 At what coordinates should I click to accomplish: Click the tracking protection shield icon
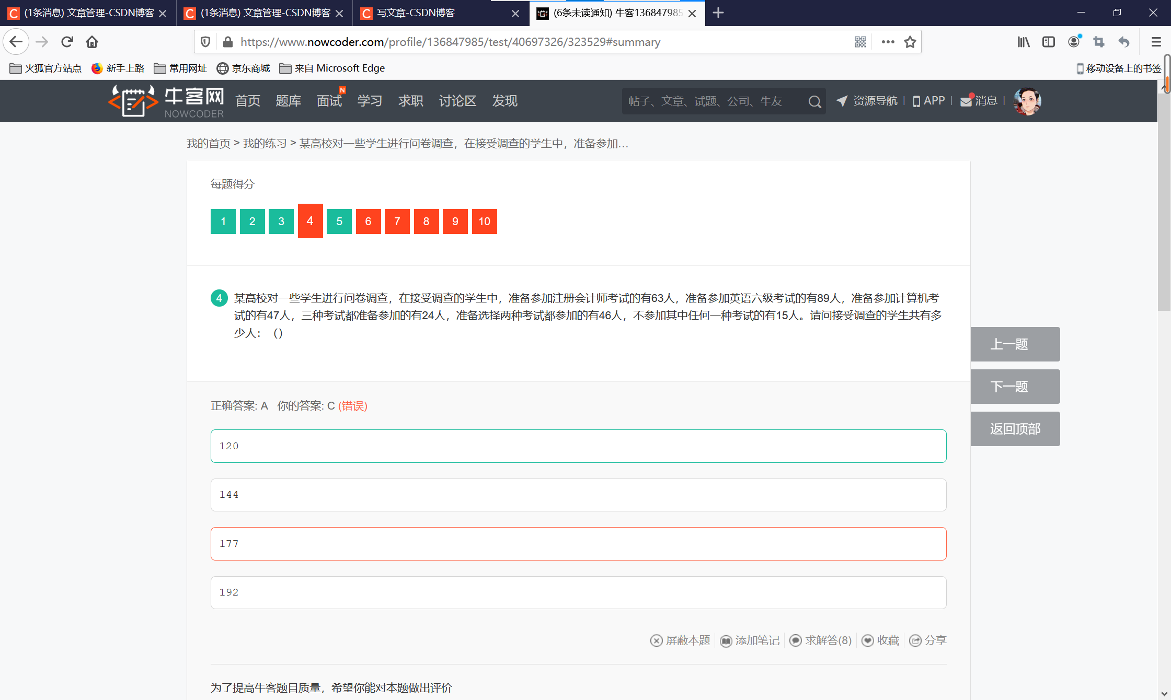(205, 42)
